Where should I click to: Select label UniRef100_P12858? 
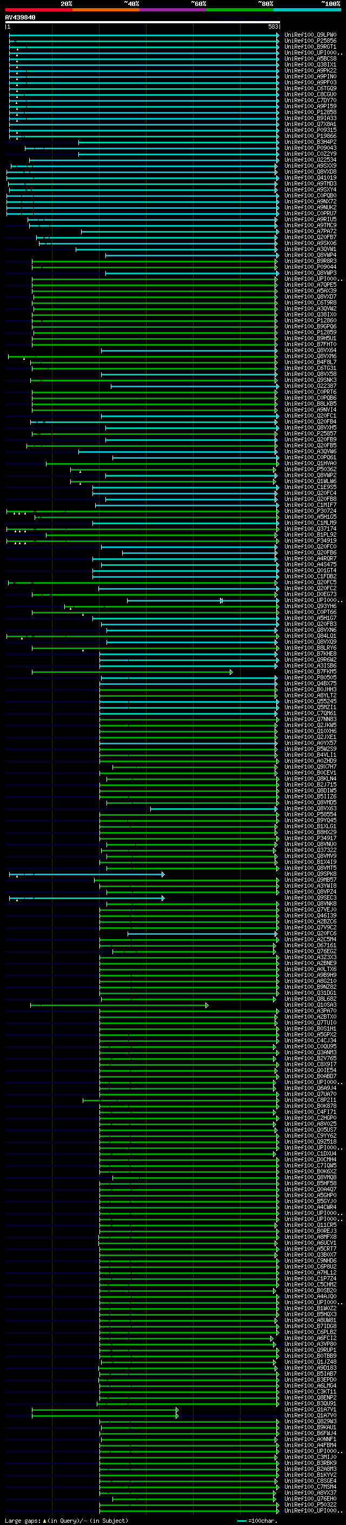(x=310, y=113)
